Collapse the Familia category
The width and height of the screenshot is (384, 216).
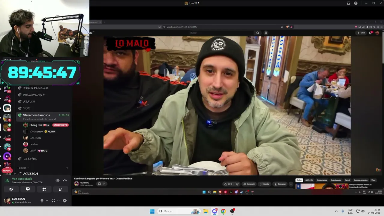[x=23, y=168]
